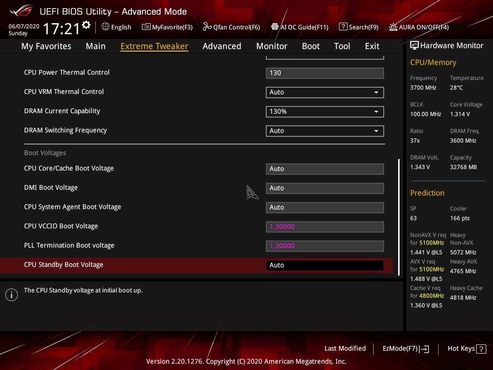This screenshot has height=370, width=493.
Task: Click the language globe icon
Action: (x=105, y=27)
